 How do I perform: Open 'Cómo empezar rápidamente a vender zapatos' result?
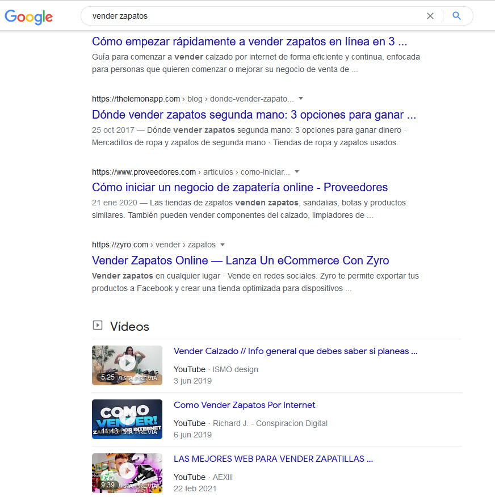click(x=250, y=41)
